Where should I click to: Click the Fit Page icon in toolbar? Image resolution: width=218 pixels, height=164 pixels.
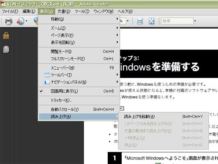(151, 21)
